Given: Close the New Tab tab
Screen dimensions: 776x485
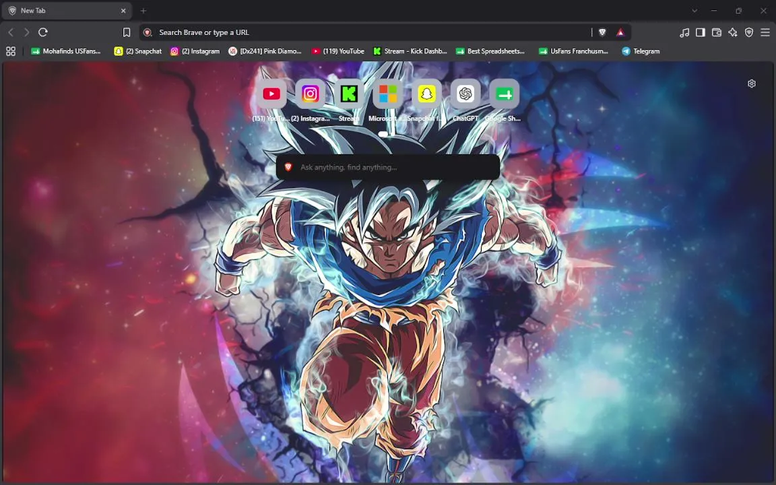Looking at the screenshot, I should tap(123, 10).
